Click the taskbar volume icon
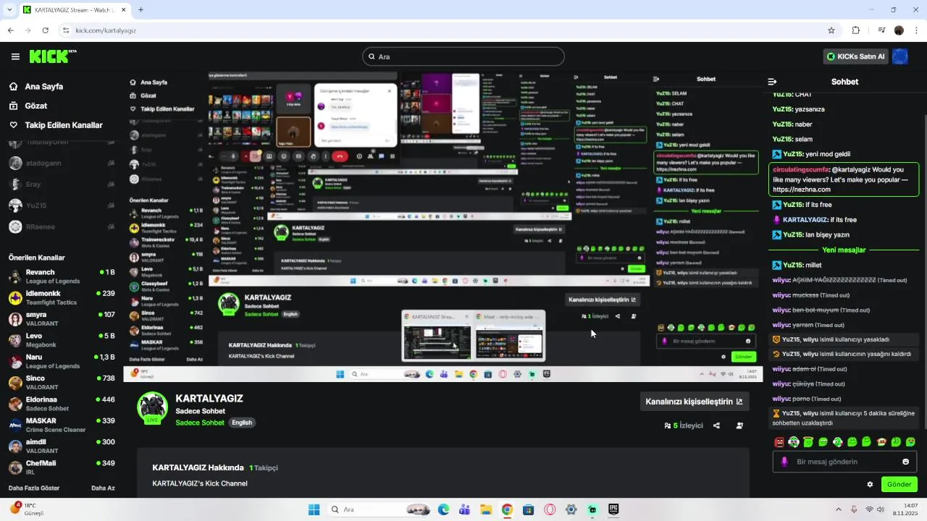The height and width of the screenshot is (521, 927). [x=881, y=509]
